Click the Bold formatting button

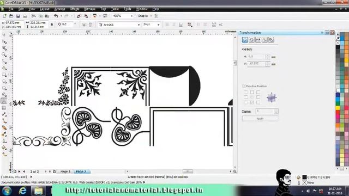(167, 24)
